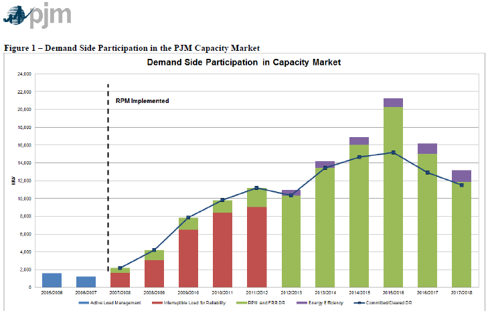Select the chart title "Demand Side Participation in Capacity Market"
Screen dimensions: 490x317
tap(244, 62)
